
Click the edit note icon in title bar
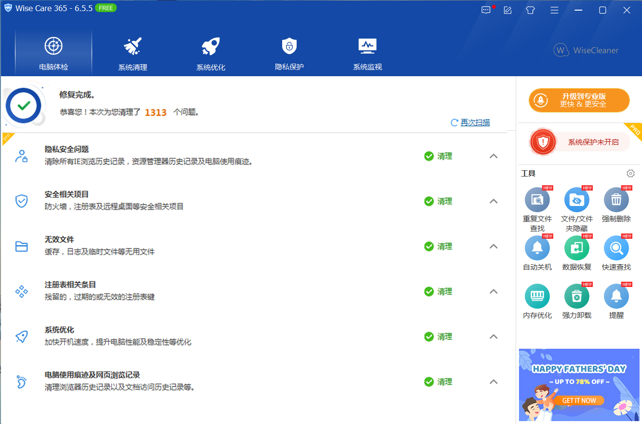tap(507, 10)
